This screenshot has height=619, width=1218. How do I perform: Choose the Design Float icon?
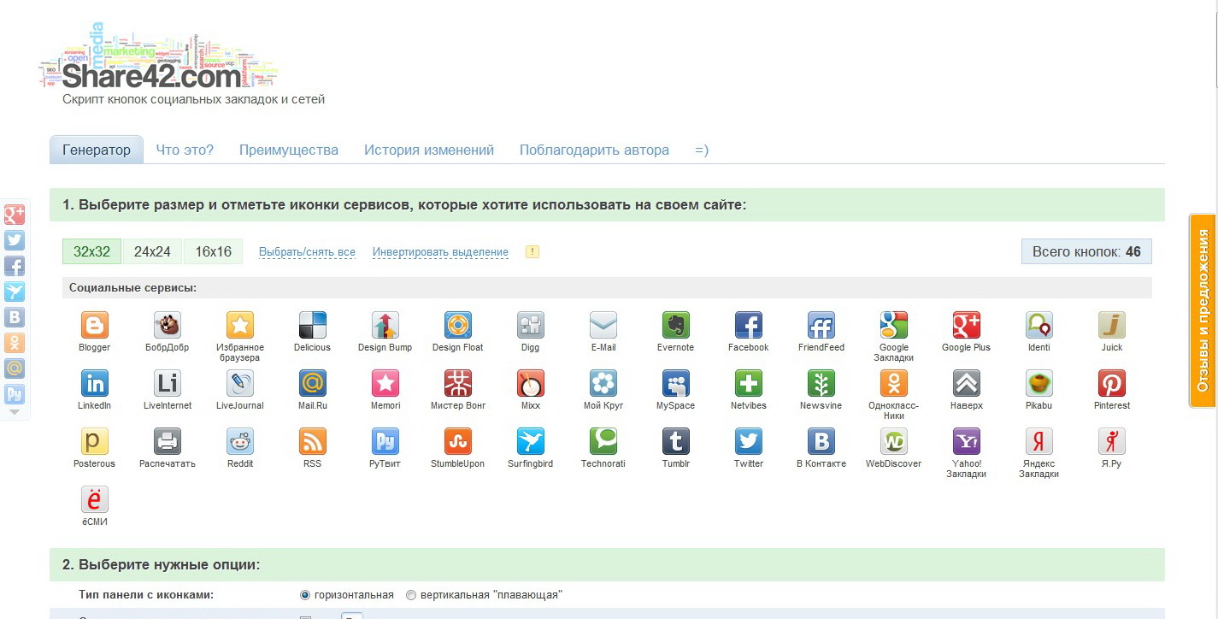tap(458, 325)
